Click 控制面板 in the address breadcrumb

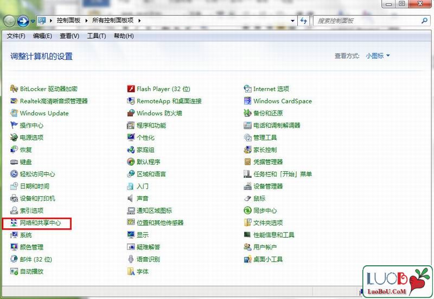69,21
